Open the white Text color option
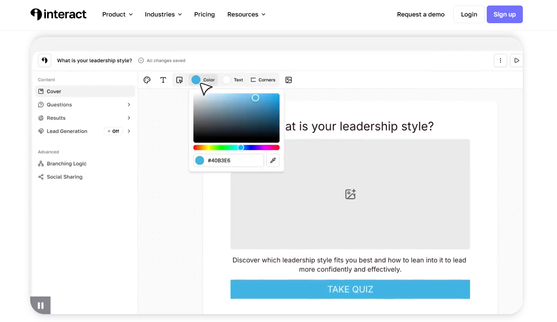This screenshot has width=557, height=322. point(233,80)
